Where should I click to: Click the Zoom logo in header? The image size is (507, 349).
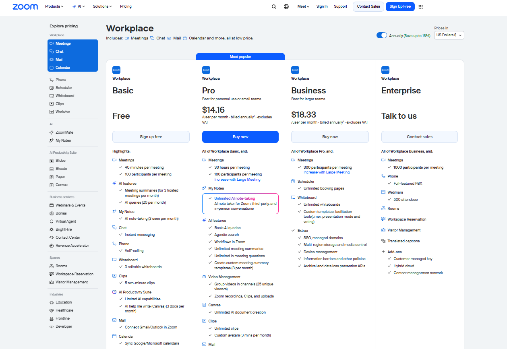[x=25, y=6]
